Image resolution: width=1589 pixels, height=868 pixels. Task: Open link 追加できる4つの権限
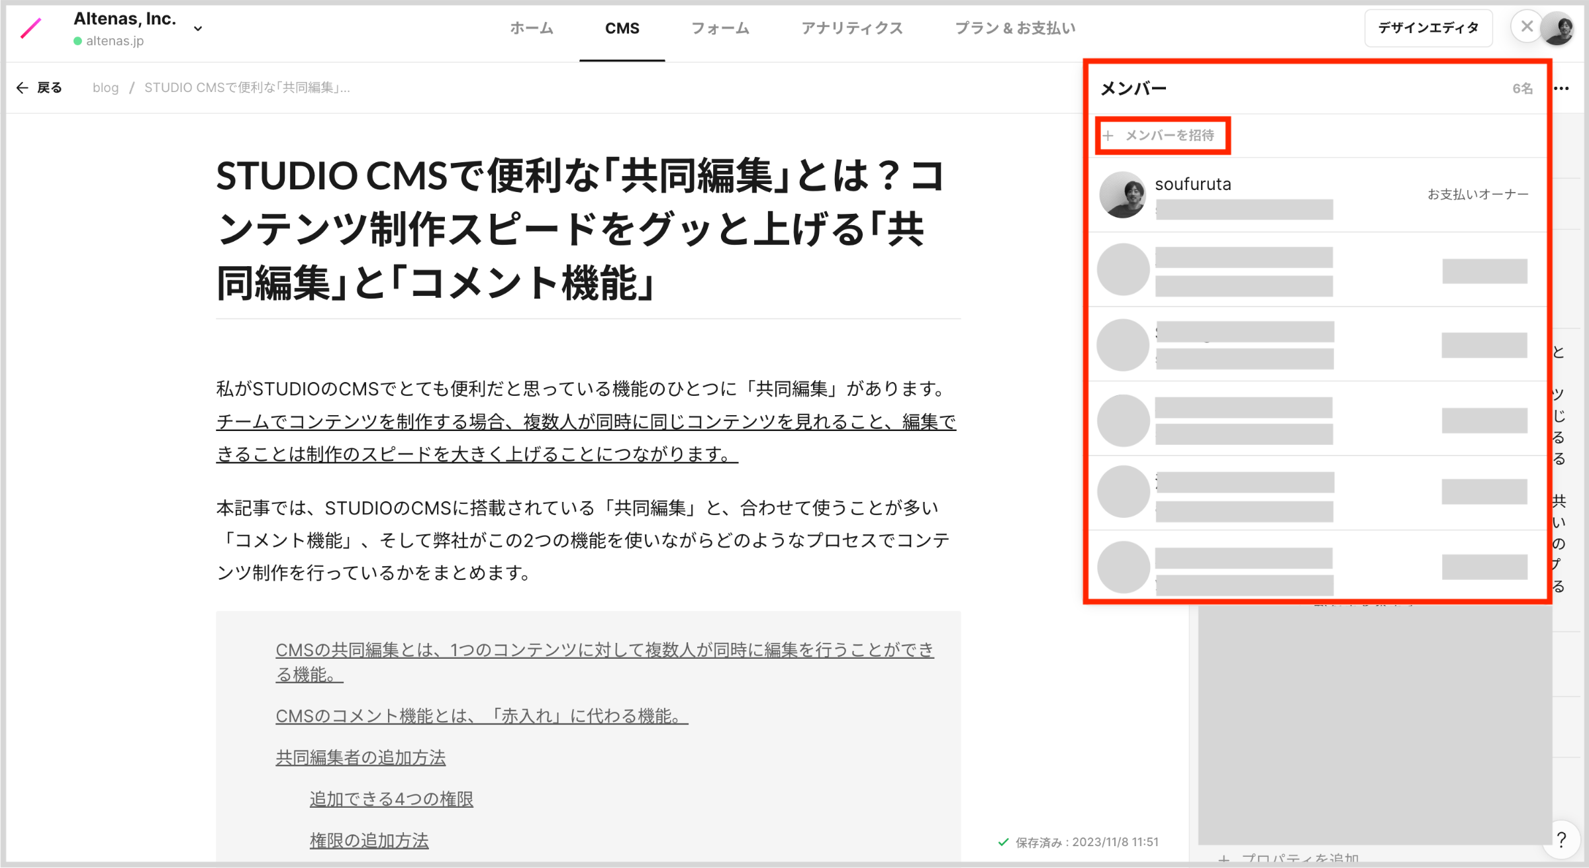pyautogui.click(x=391, y=799)
